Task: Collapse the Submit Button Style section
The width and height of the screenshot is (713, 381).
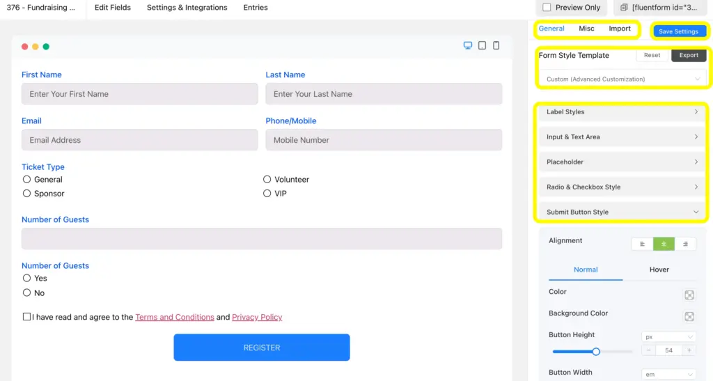Action: point(622,212)
